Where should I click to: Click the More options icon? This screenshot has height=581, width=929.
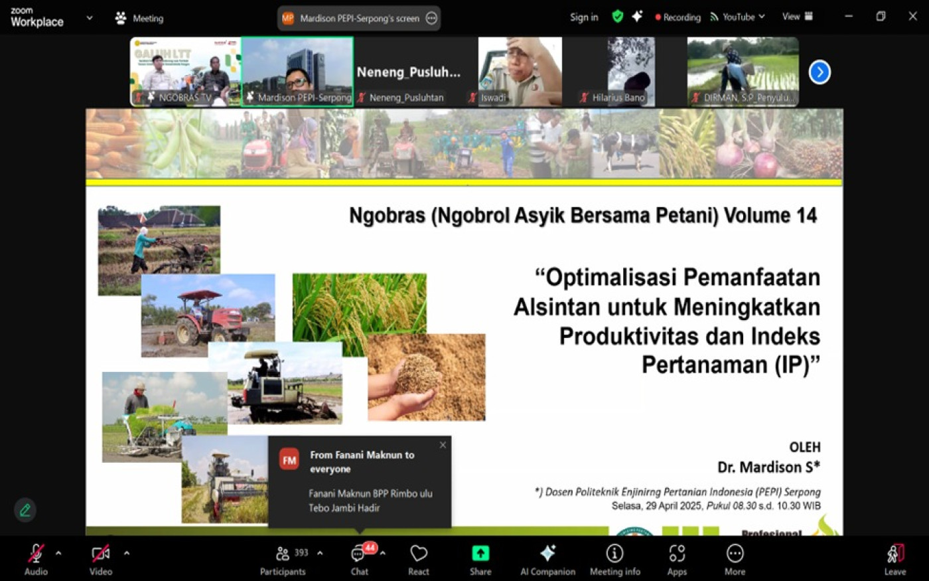(x=735, y=558)
